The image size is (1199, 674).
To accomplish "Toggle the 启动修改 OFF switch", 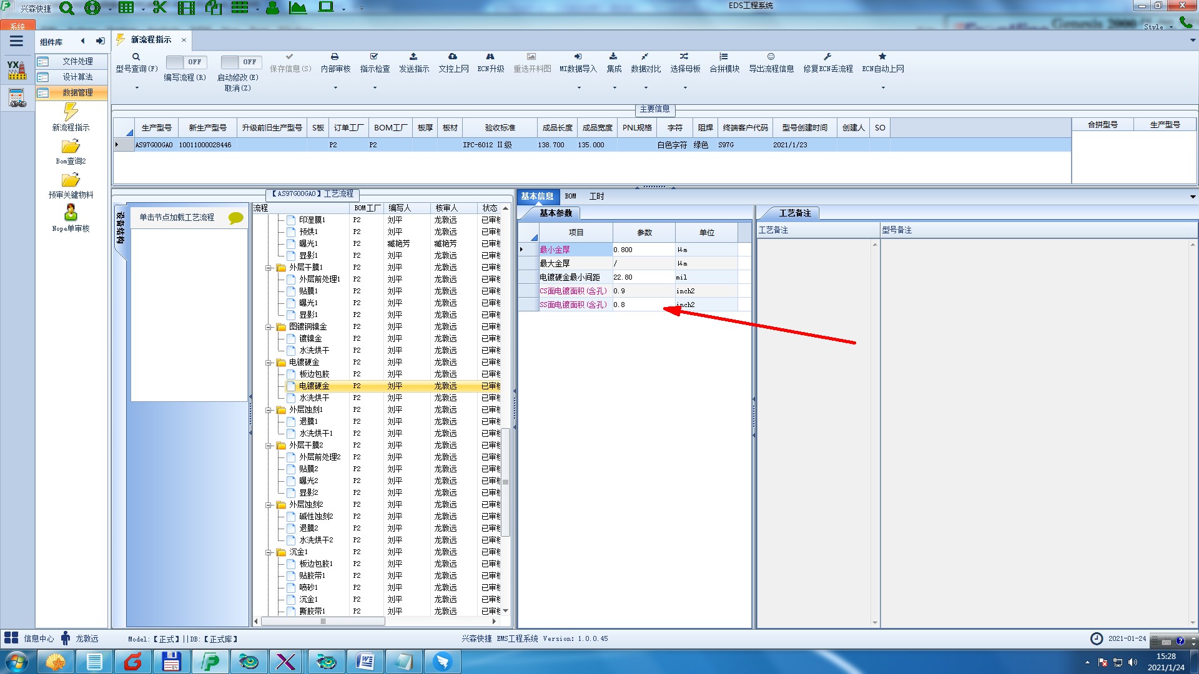I will [x=240, y=62].
